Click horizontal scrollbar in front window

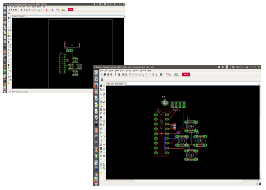pyautogui.click(x=182, y=180)
